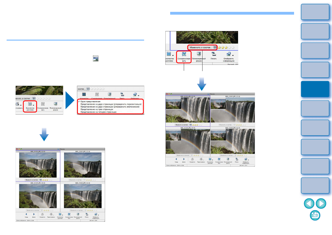Click info icon in toolbar above the menu
Viewport: 332px width, 235px height.
click(135, 94)
